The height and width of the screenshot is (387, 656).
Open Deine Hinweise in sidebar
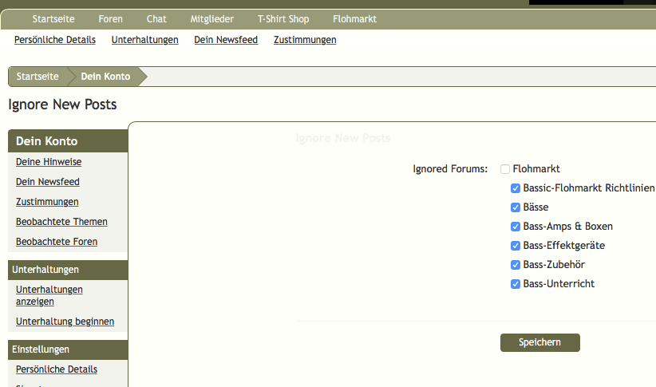point(49,162)
